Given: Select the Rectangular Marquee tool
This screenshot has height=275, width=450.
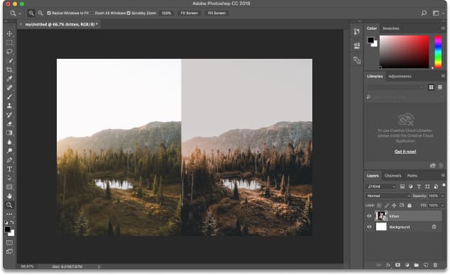Looking at the screenshot, I should pyautogui.click(x=9, y=43).
